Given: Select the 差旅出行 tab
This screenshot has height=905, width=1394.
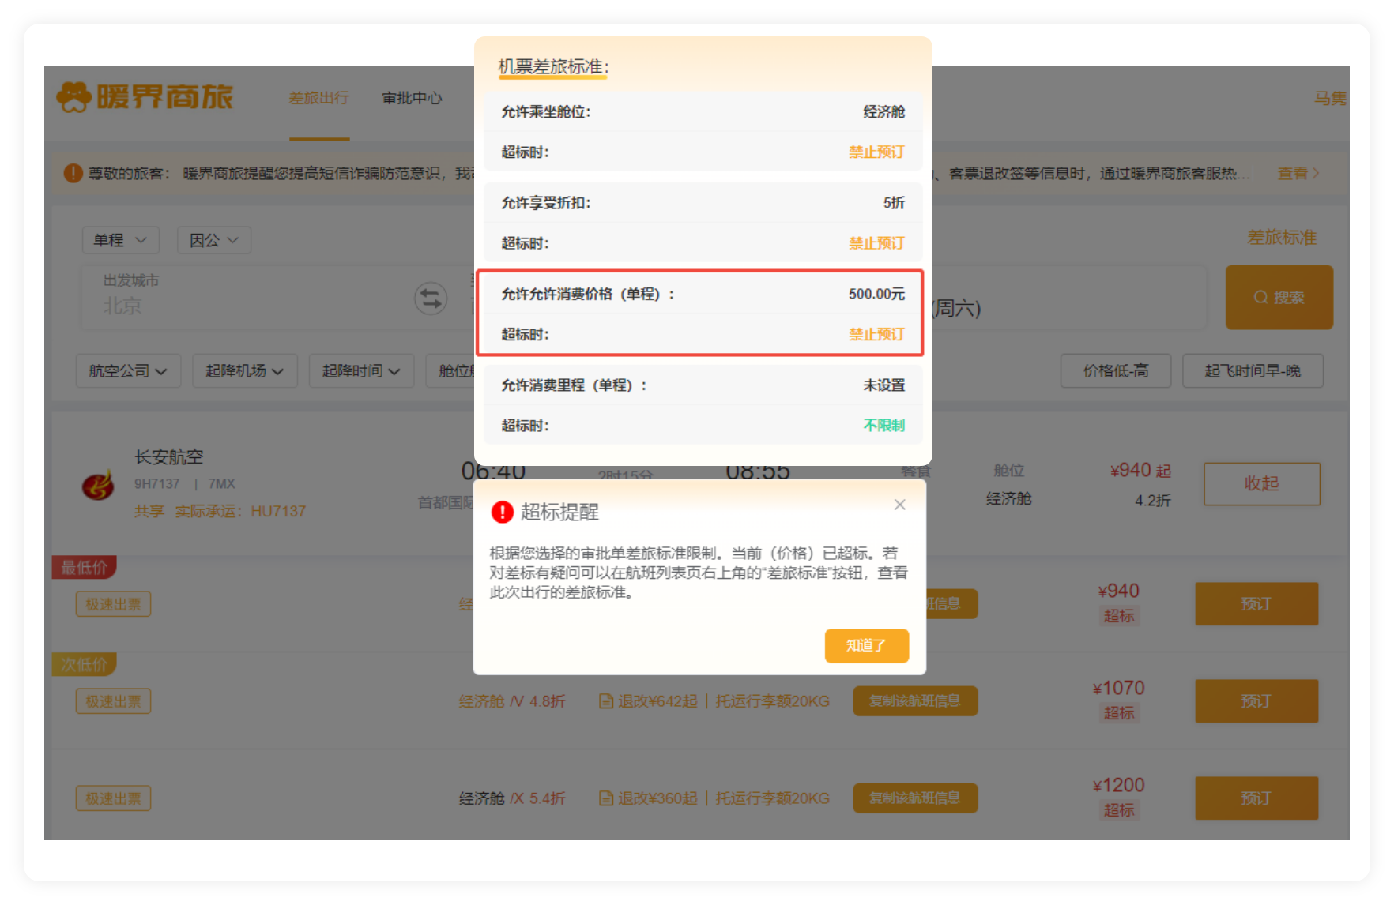Looking at the screenshot, I should (318, 98).
